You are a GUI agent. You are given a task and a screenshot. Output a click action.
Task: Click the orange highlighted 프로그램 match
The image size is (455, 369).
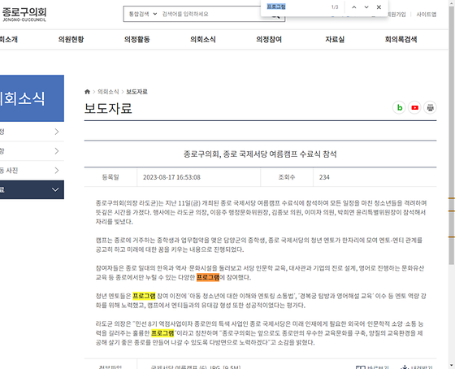[x=208, y=277]
